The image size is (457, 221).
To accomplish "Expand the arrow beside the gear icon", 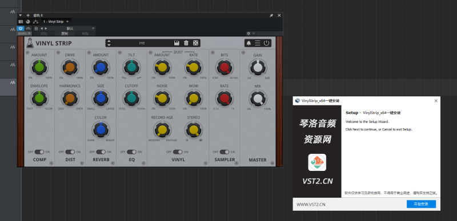I will pyautogui.click(x=254, y=34).
